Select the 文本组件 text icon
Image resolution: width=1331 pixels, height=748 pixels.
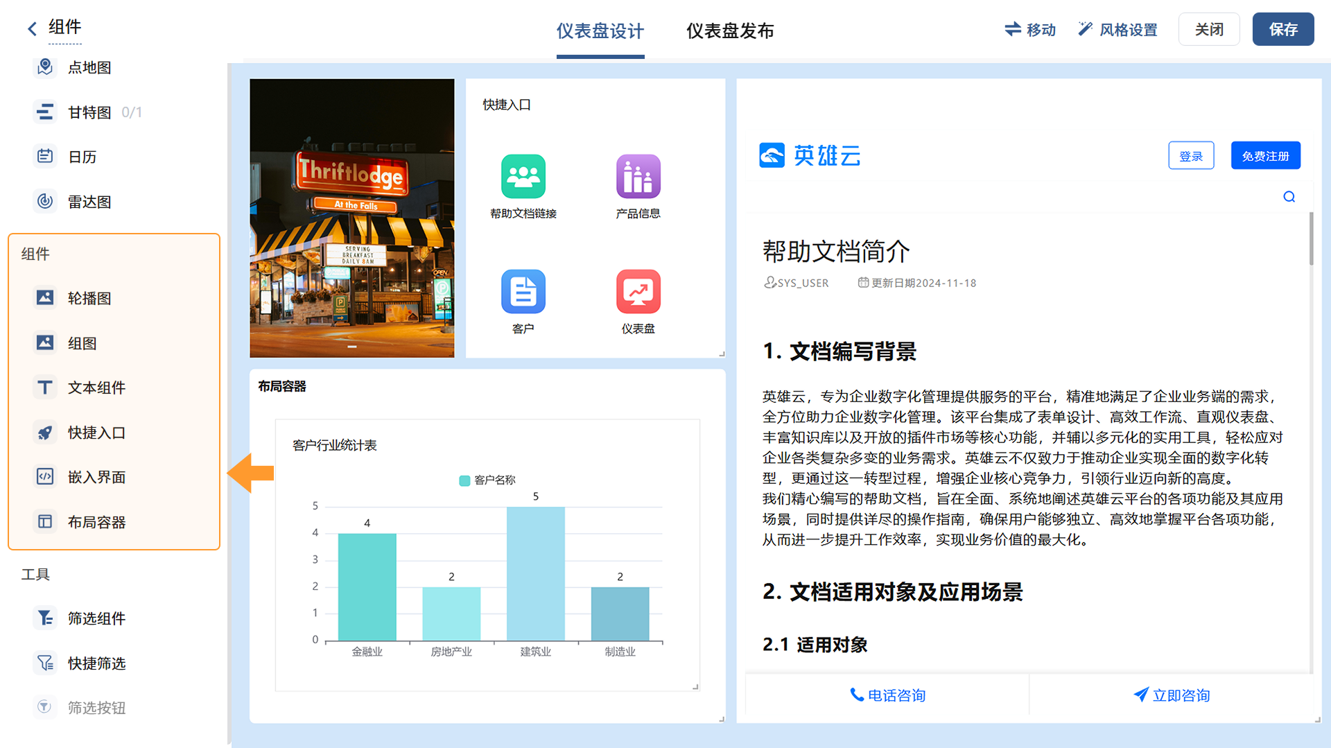point(45,388)
